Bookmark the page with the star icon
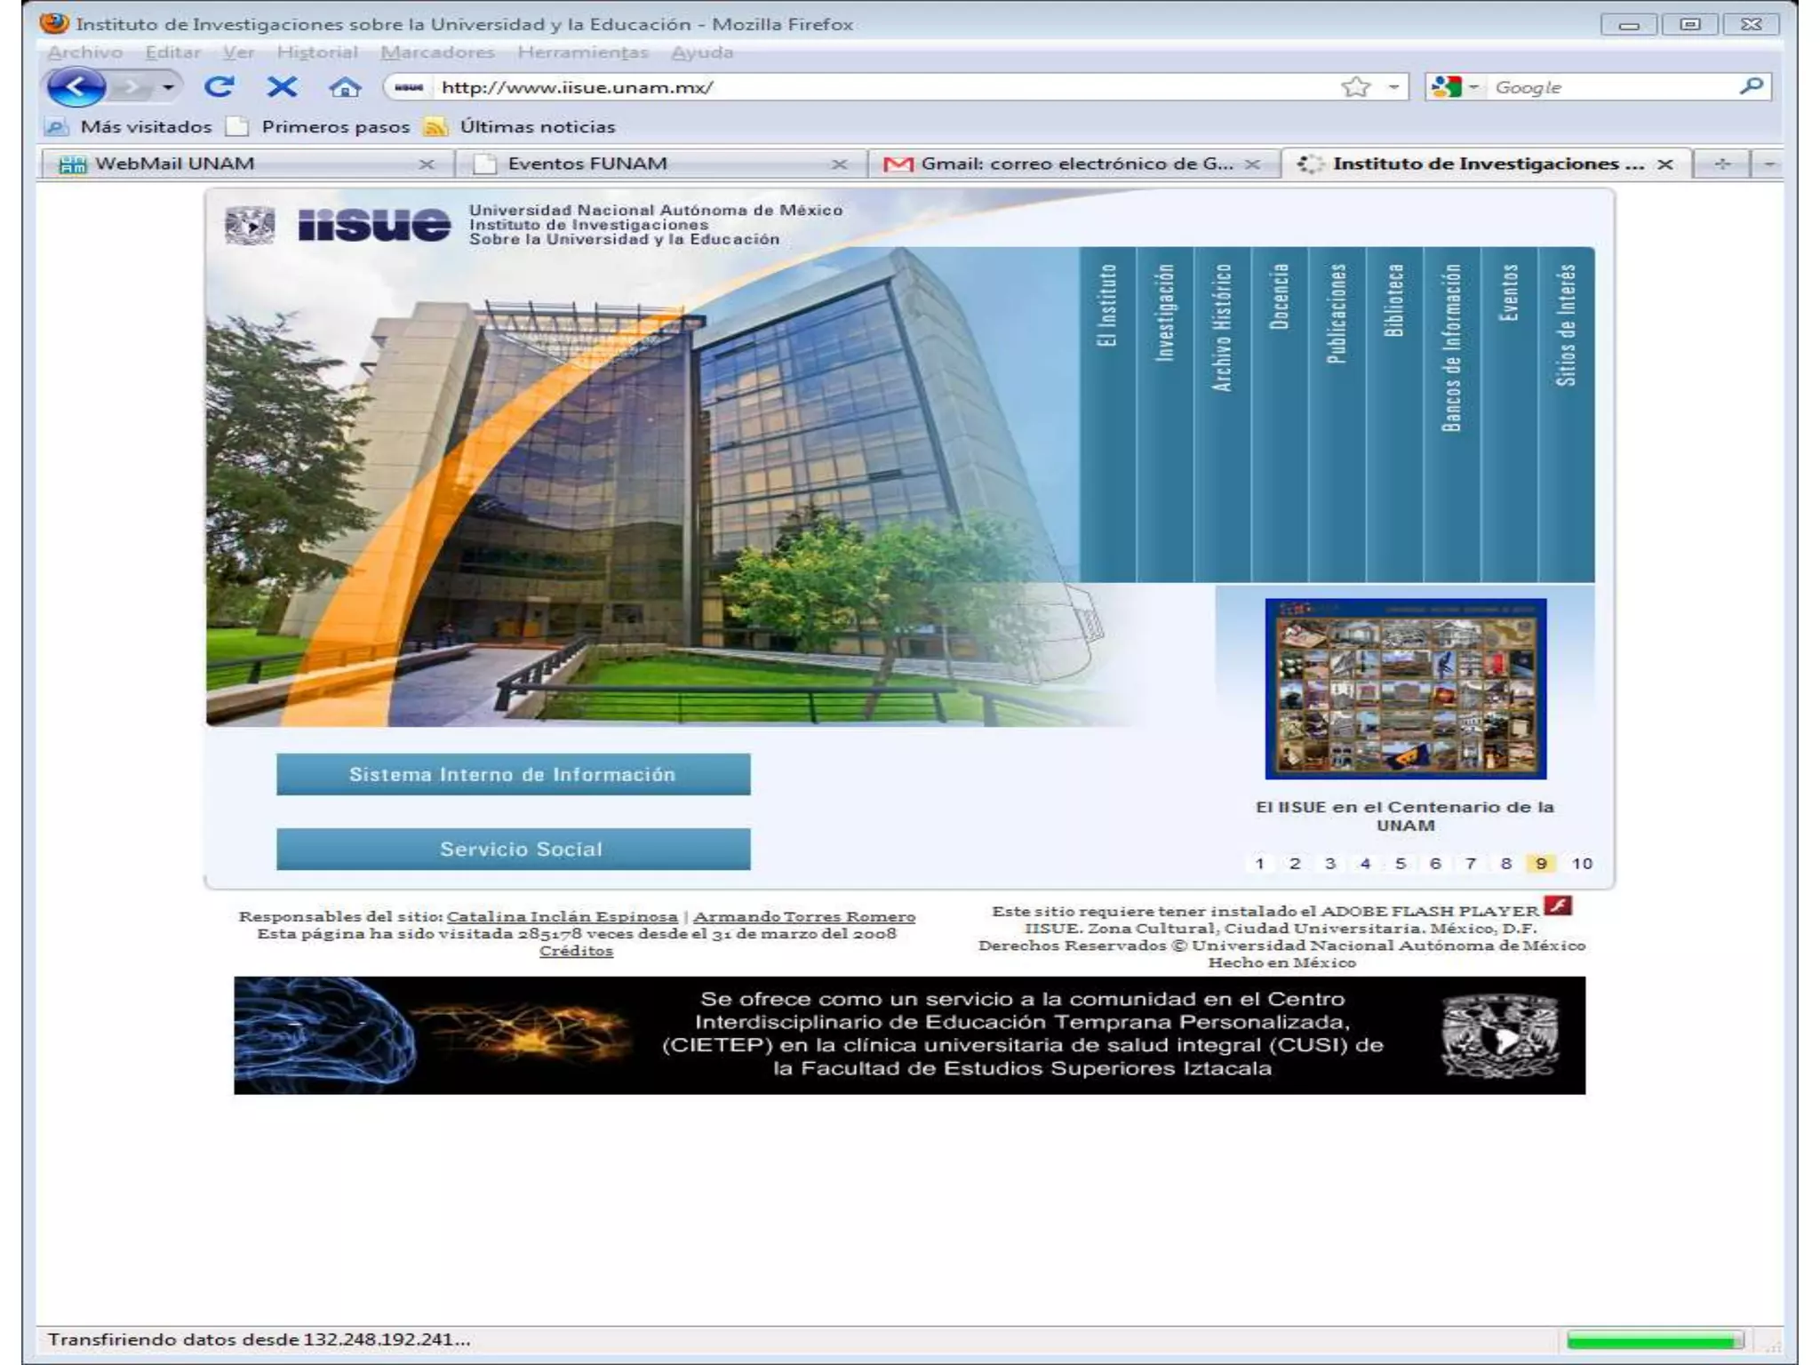Image resolution: width=1820 pixels, height=1365 pixels. [x=1355, y=87]
